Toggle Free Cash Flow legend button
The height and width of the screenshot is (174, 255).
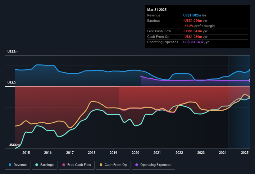[x=77, y=165]
